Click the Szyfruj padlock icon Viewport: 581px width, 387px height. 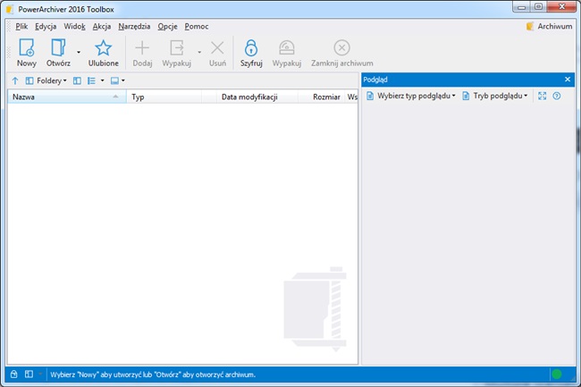[x=251, y=53]
